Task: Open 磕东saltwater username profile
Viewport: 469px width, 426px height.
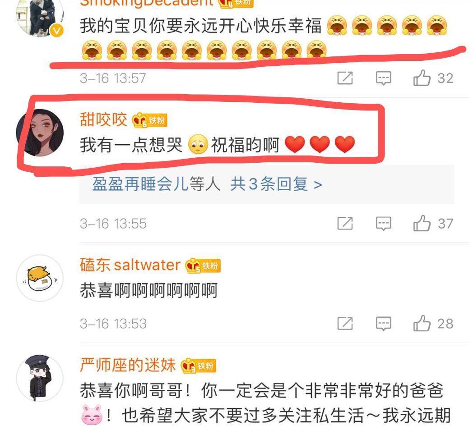Action: [130, 265]
